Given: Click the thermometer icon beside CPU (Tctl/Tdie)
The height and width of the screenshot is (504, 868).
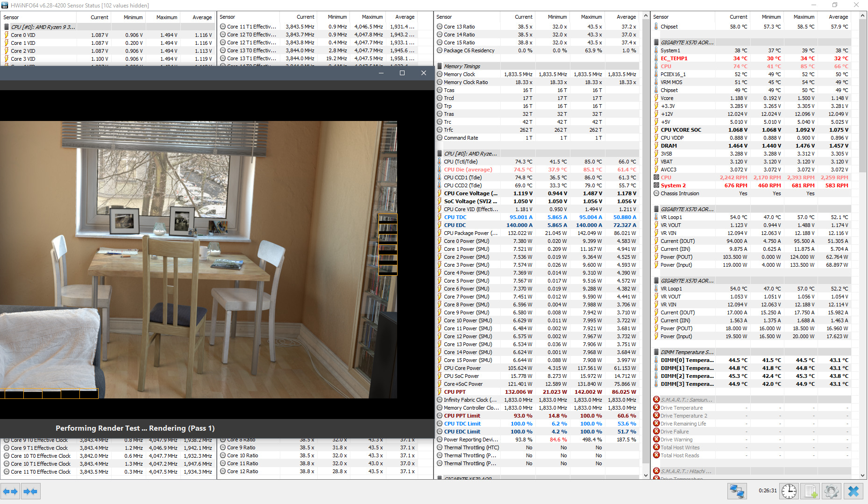Looking at the screenshot, I should tap(440, 162).
